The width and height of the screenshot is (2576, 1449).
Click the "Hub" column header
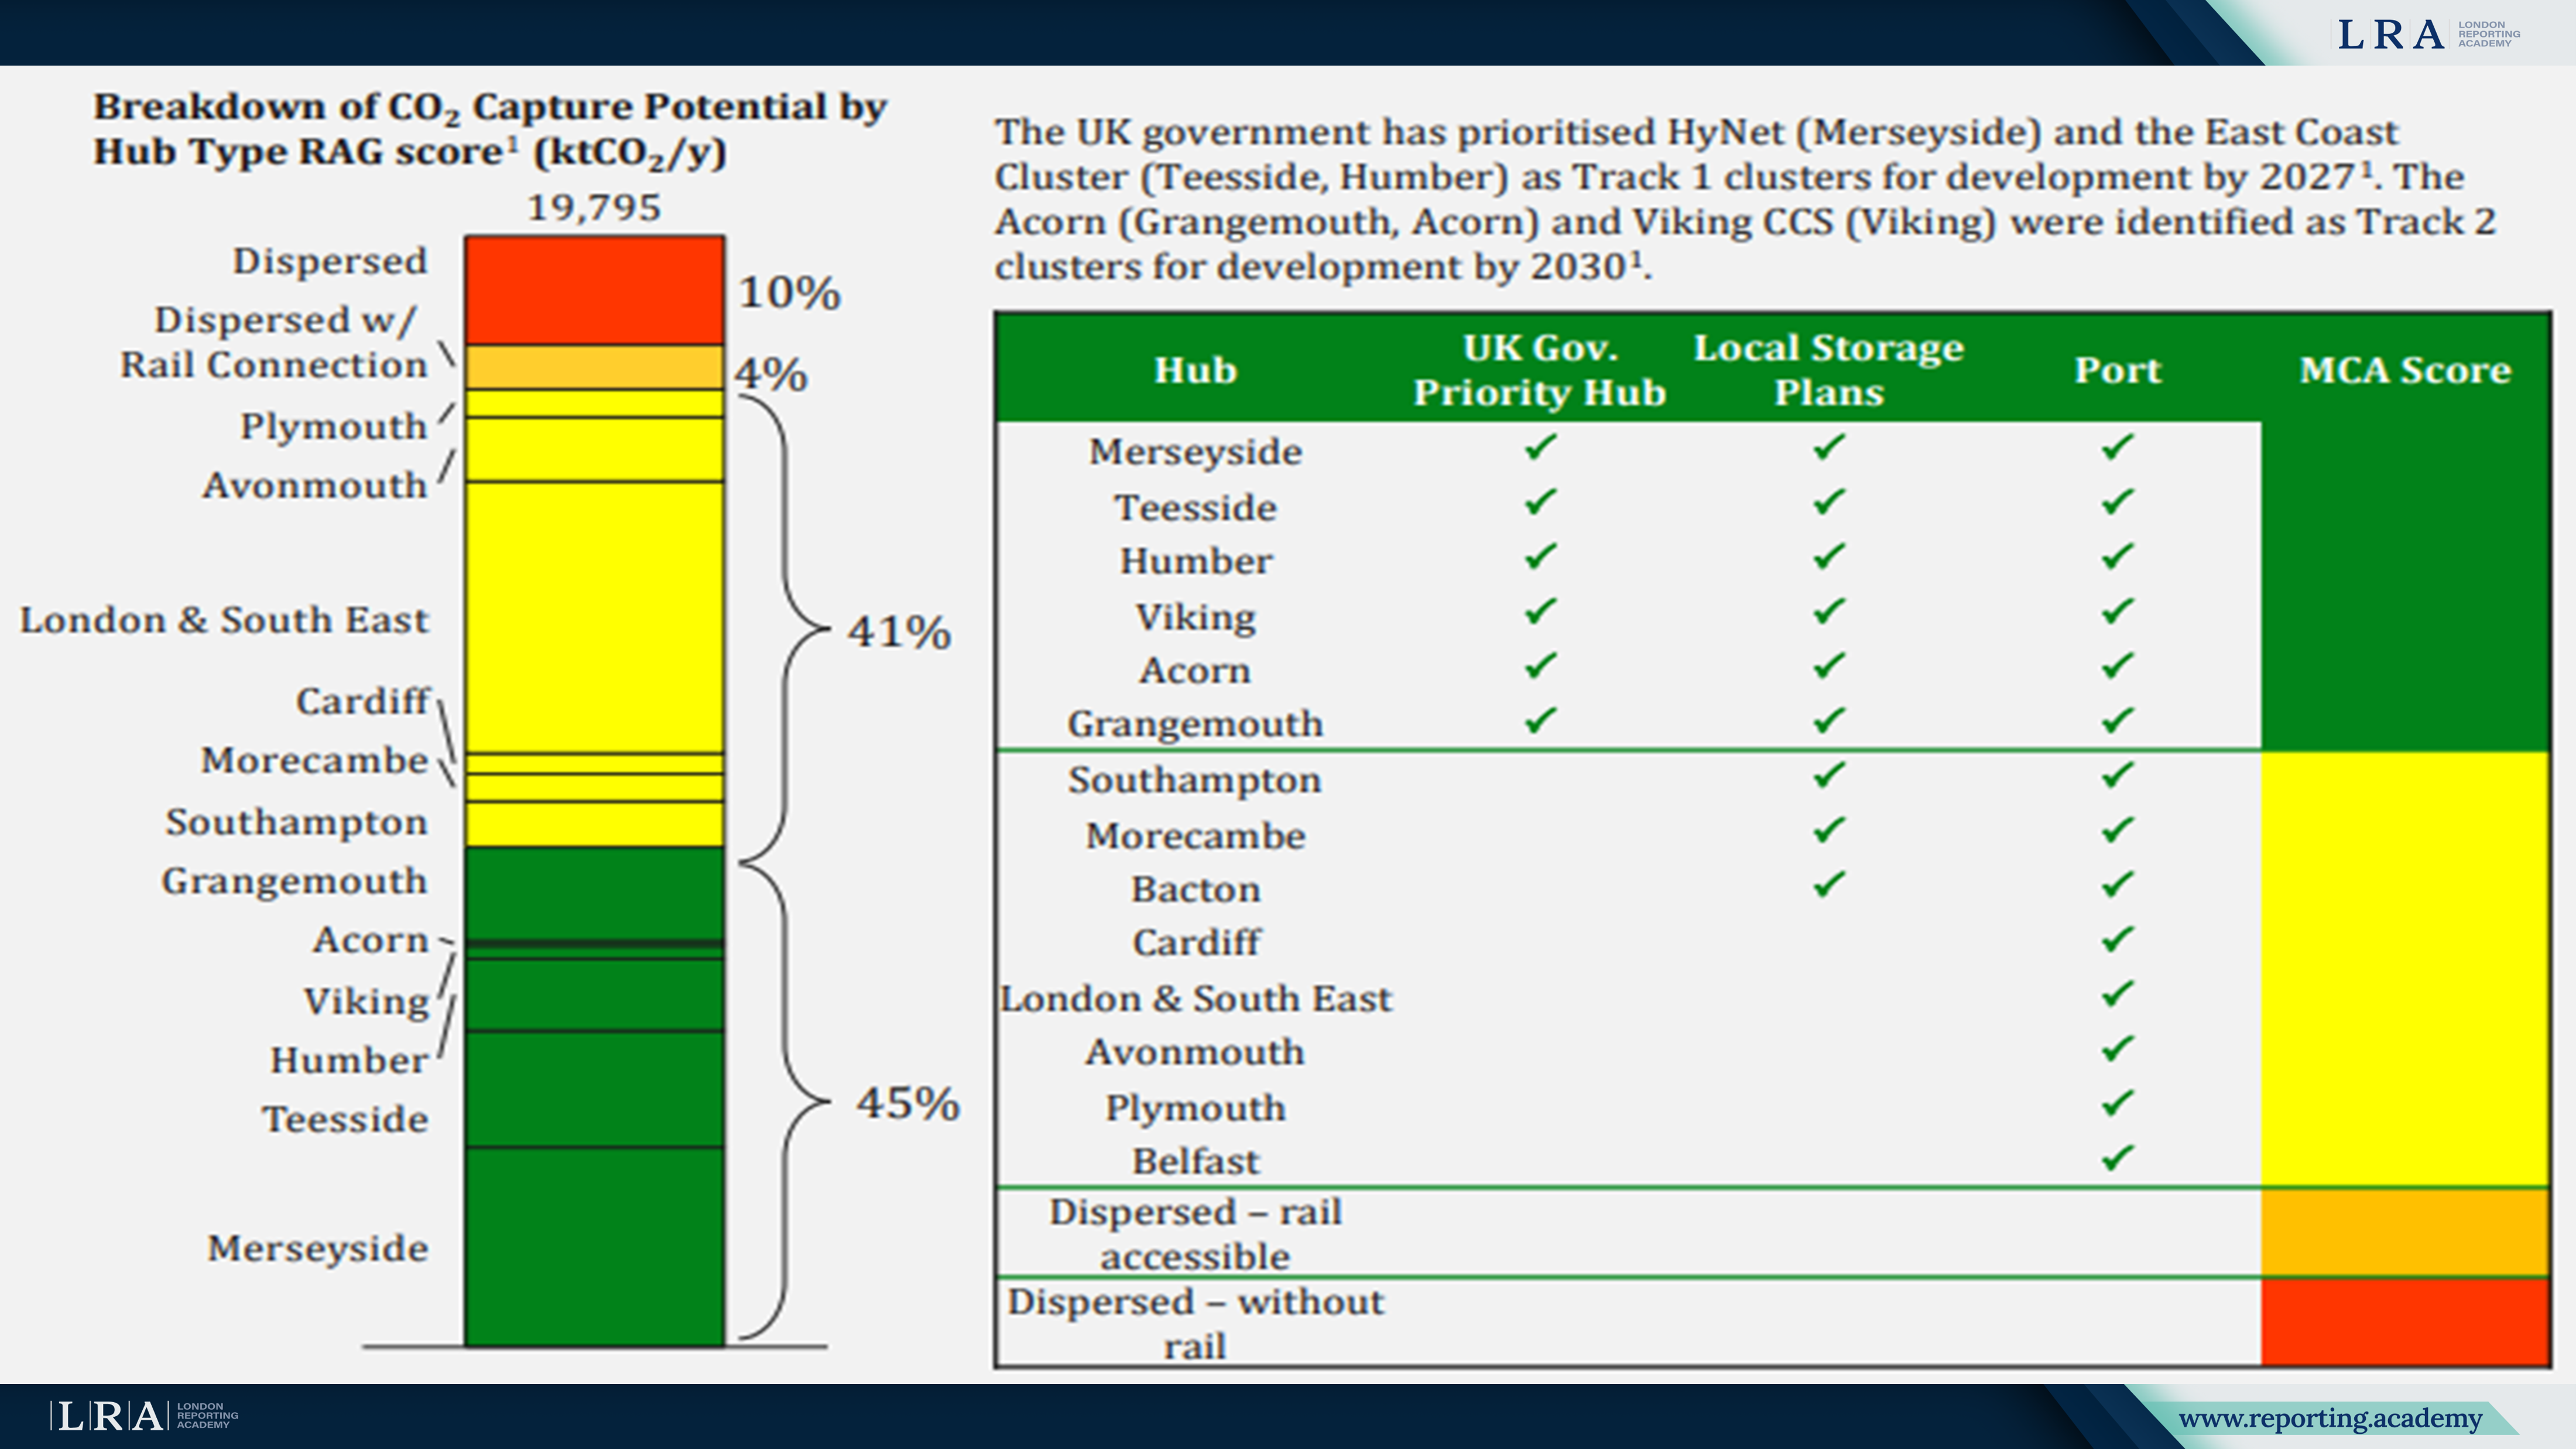1195,370
